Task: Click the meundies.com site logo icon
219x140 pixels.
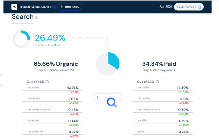Action: (x=14, y=7)
